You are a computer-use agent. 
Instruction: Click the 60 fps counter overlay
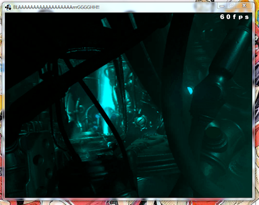234,17
